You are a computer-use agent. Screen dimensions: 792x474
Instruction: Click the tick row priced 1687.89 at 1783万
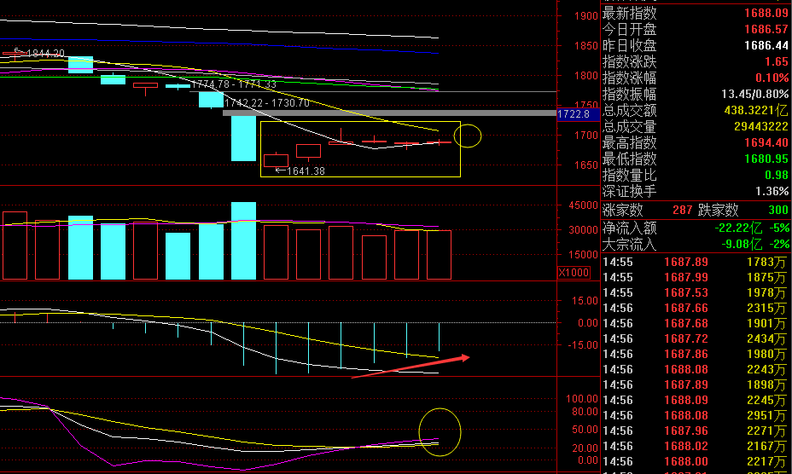tap(696, 261)
